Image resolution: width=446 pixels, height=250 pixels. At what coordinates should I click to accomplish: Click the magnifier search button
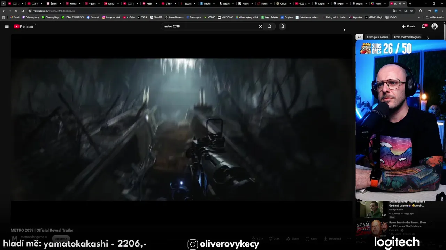pos(269,26)
